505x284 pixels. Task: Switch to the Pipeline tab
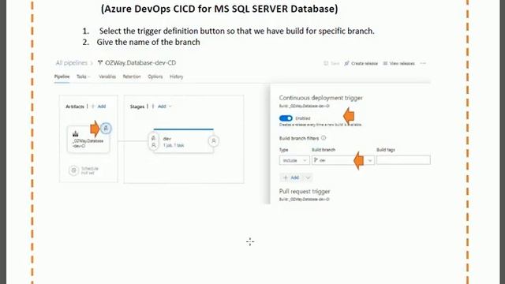62,77
